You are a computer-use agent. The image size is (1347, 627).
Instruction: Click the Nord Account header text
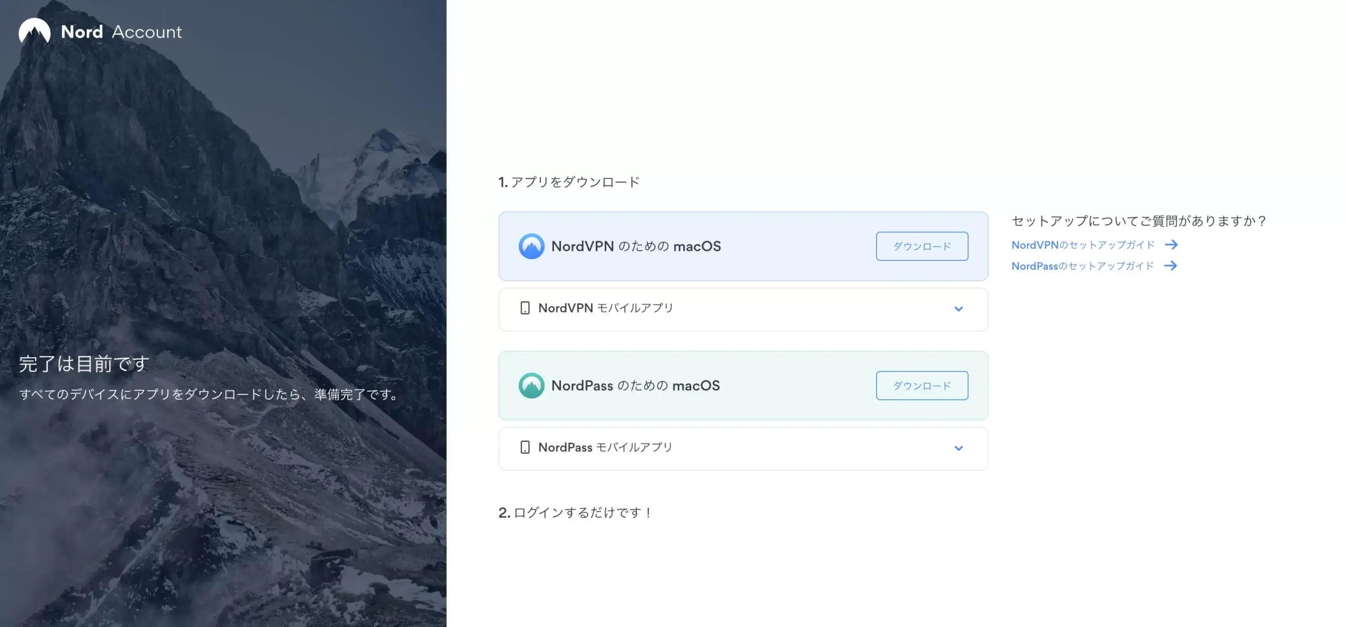(x=121, y=32)
